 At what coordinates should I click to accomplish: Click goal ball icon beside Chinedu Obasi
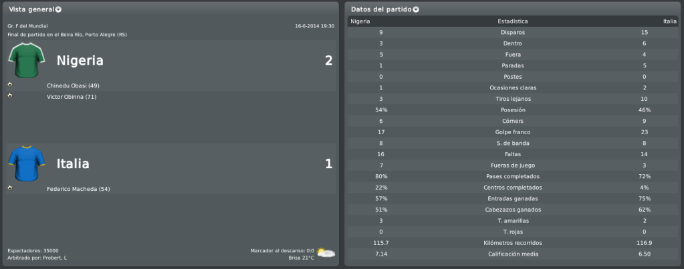point(10,85)
